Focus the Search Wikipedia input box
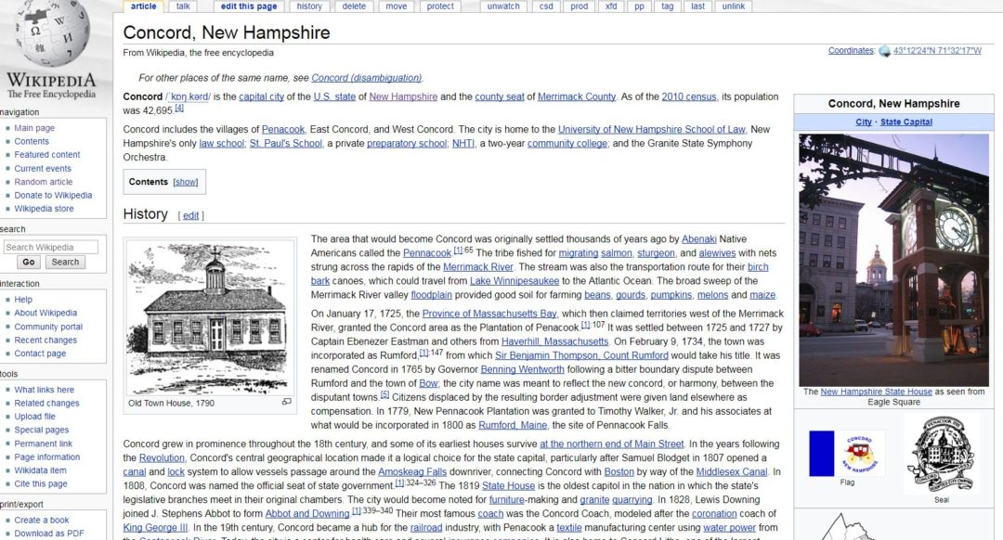Image resolution: width=1003 pixels, height=540 pixels. [51, 248]
